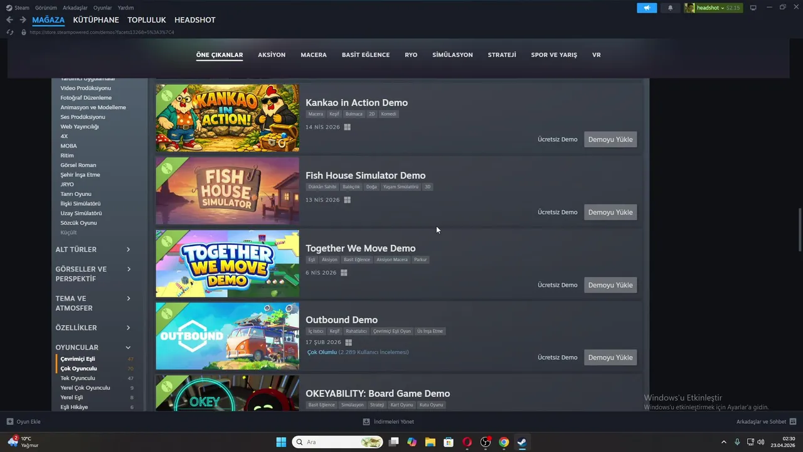This screenshot has width=803, height=452.
Task: Open Microsoft Store from taskbar
Action: click(448, 442)
